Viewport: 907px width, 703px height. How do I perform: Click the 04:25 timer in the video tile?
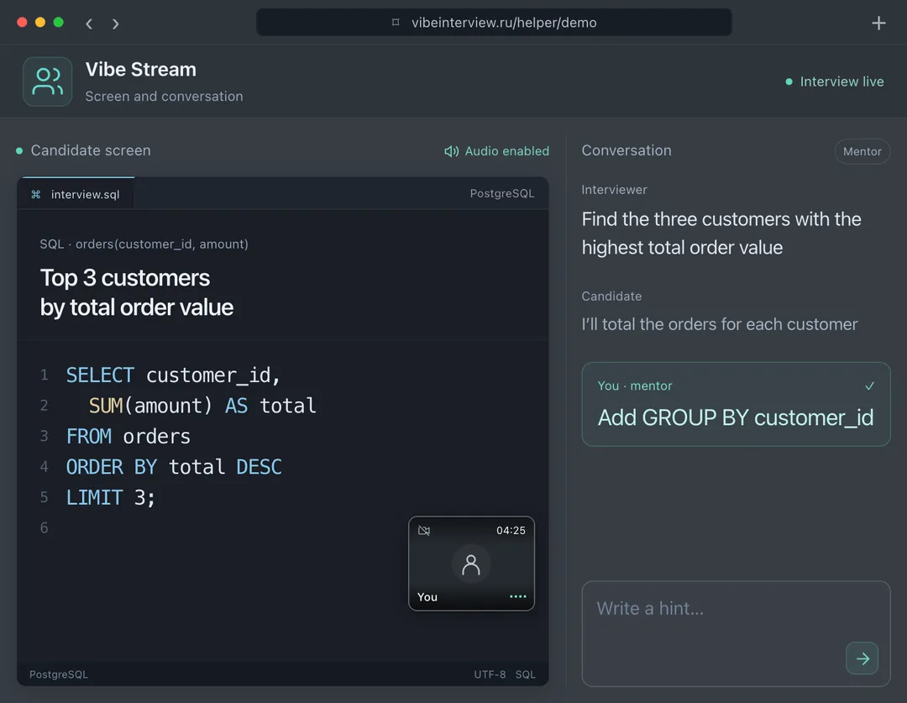511,531
